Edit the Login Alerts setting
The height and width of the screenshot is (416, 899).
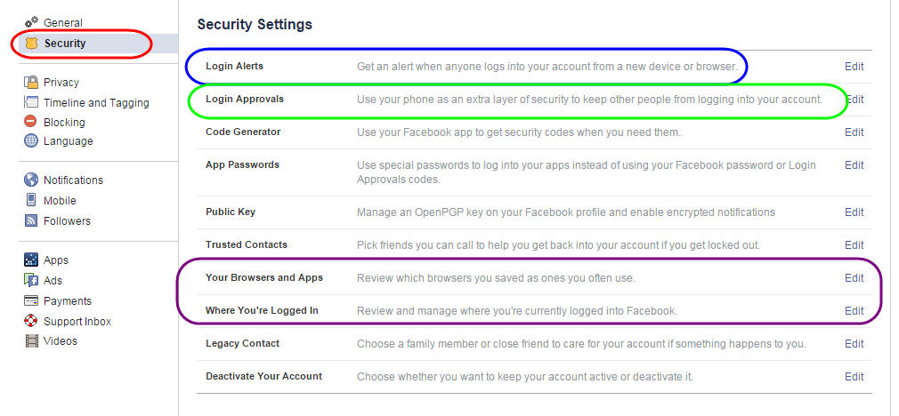click(x=854, y=67)
